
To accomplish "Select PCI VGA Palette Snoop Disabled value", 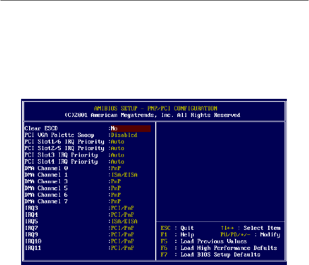I will [x=124, y=135].
